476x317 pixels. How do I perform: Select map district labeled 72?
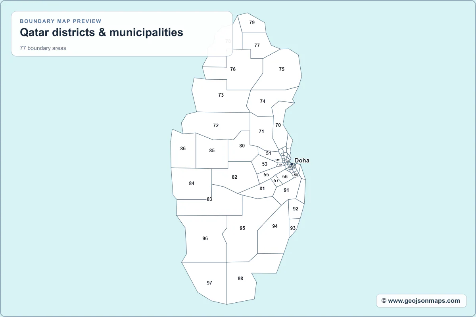click(216, 126)
